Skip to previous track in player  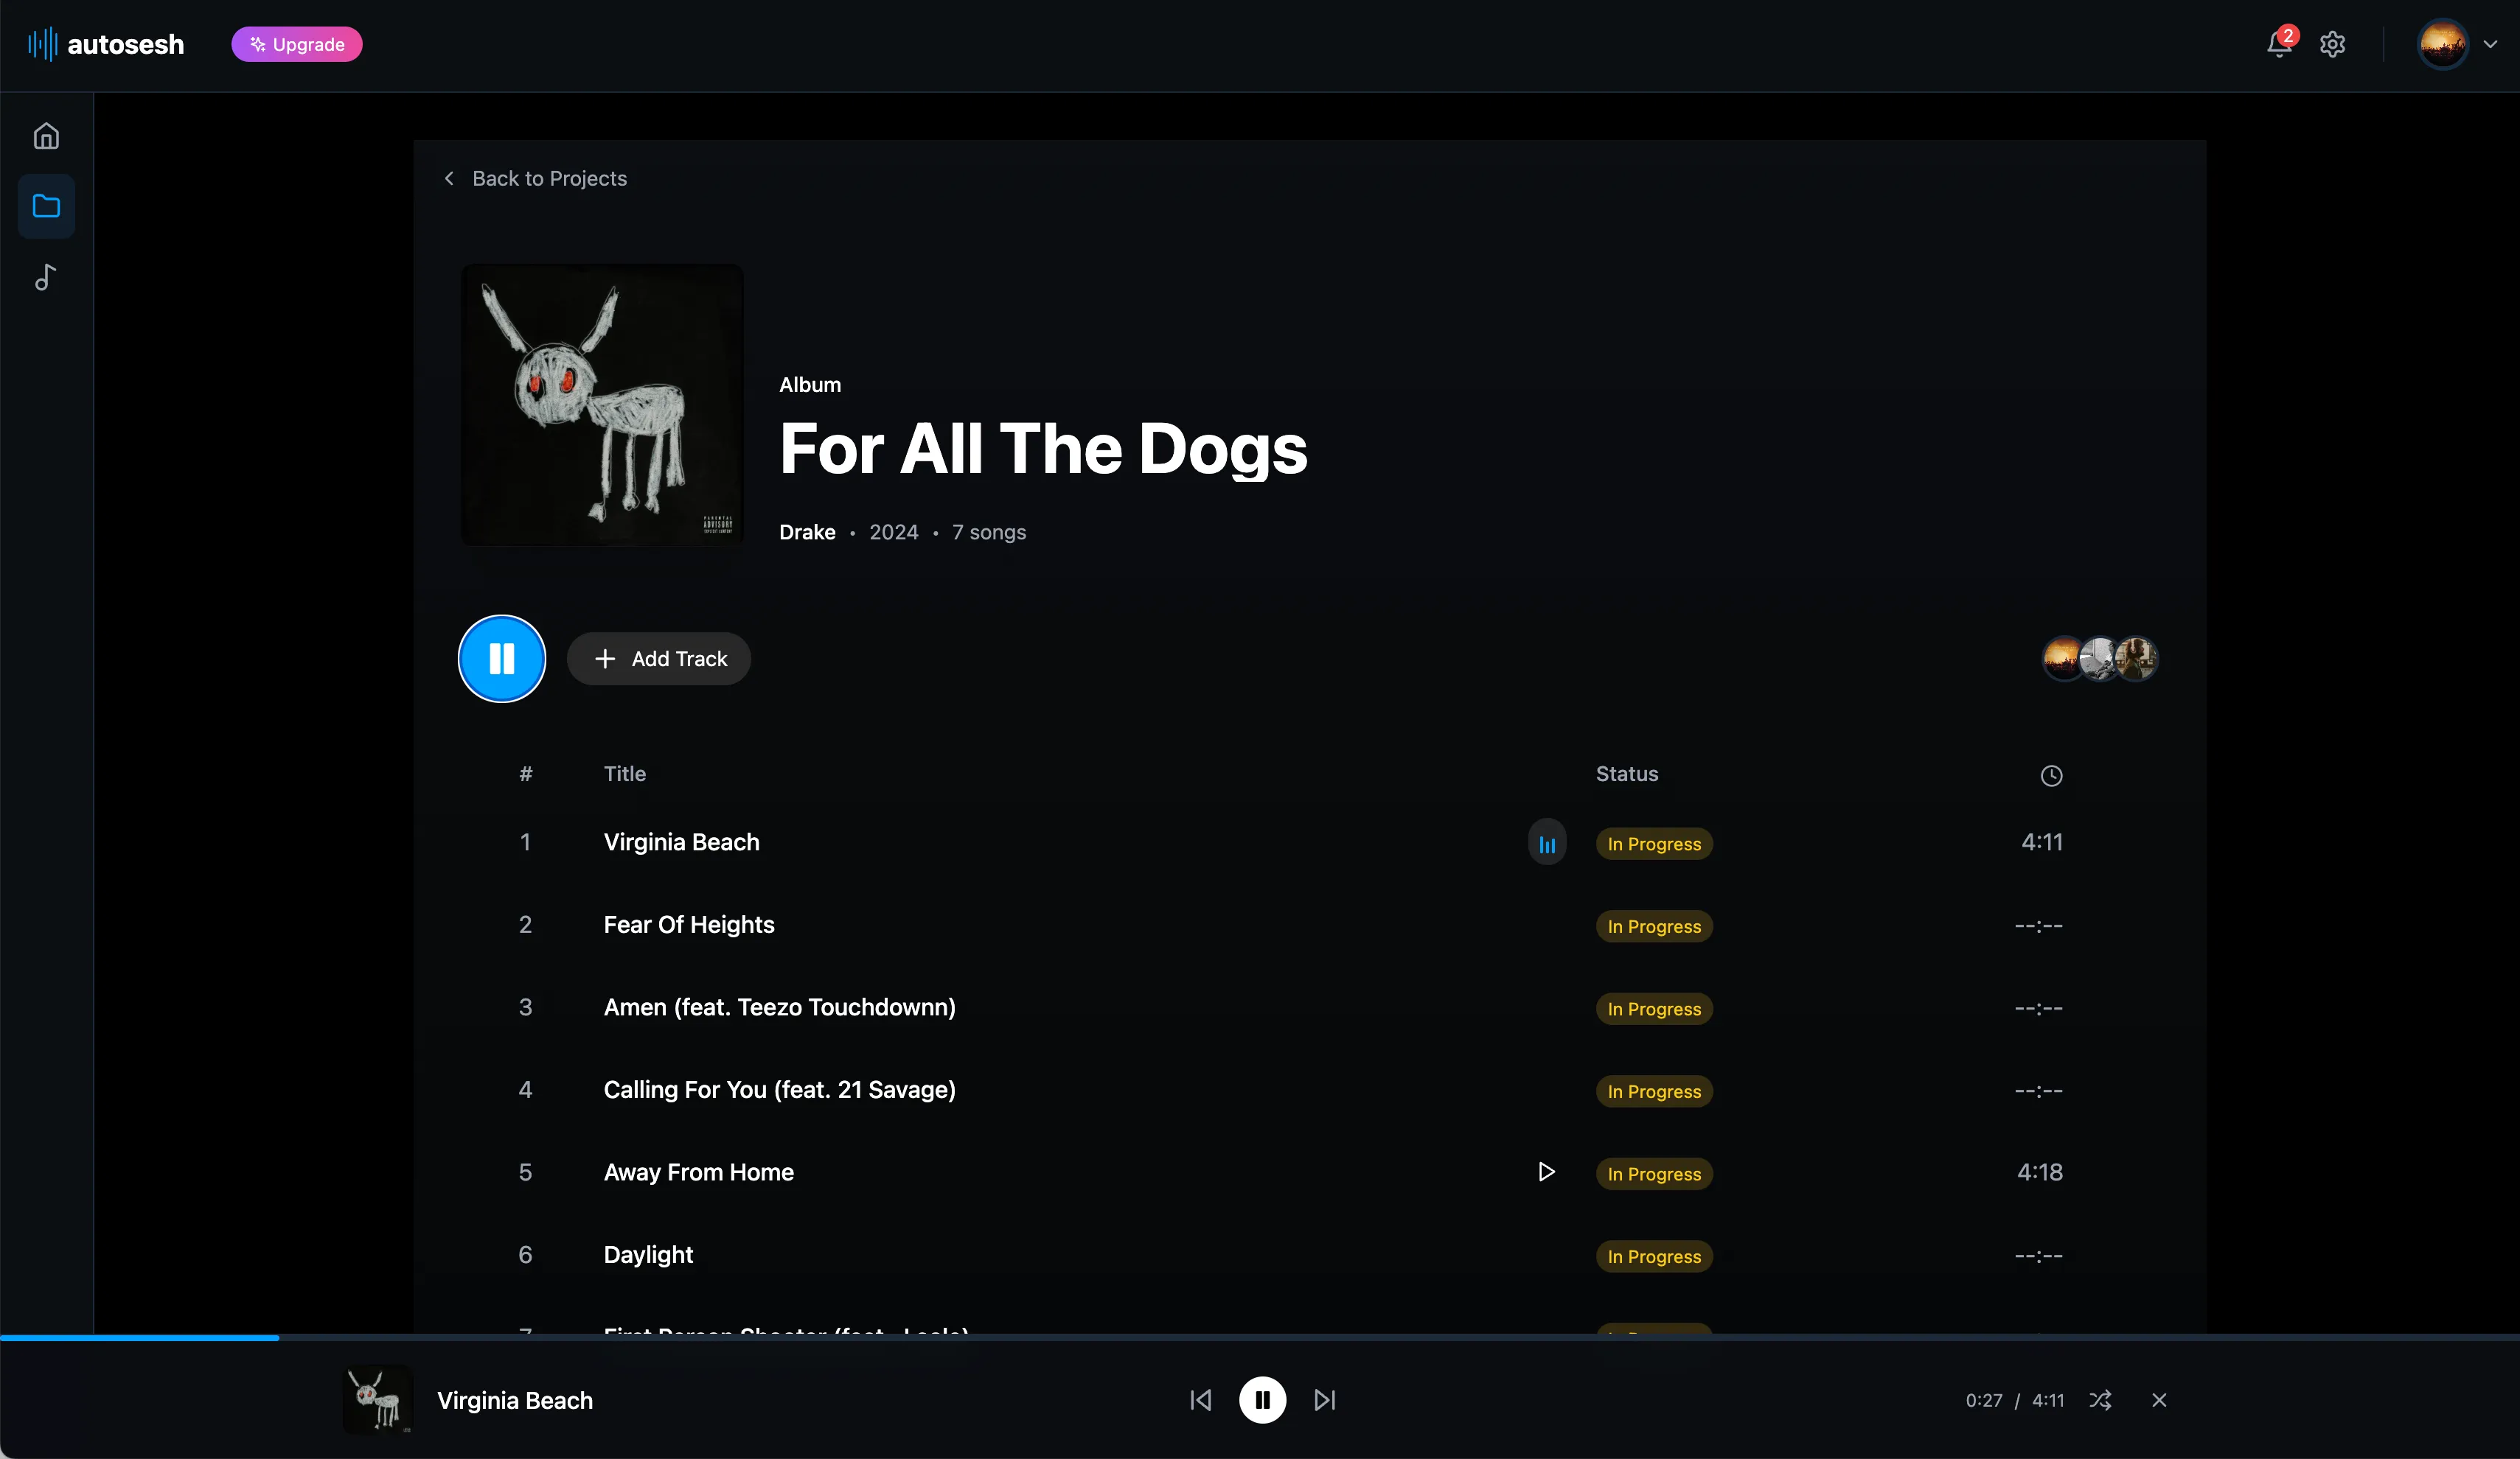point(1201,1400)
